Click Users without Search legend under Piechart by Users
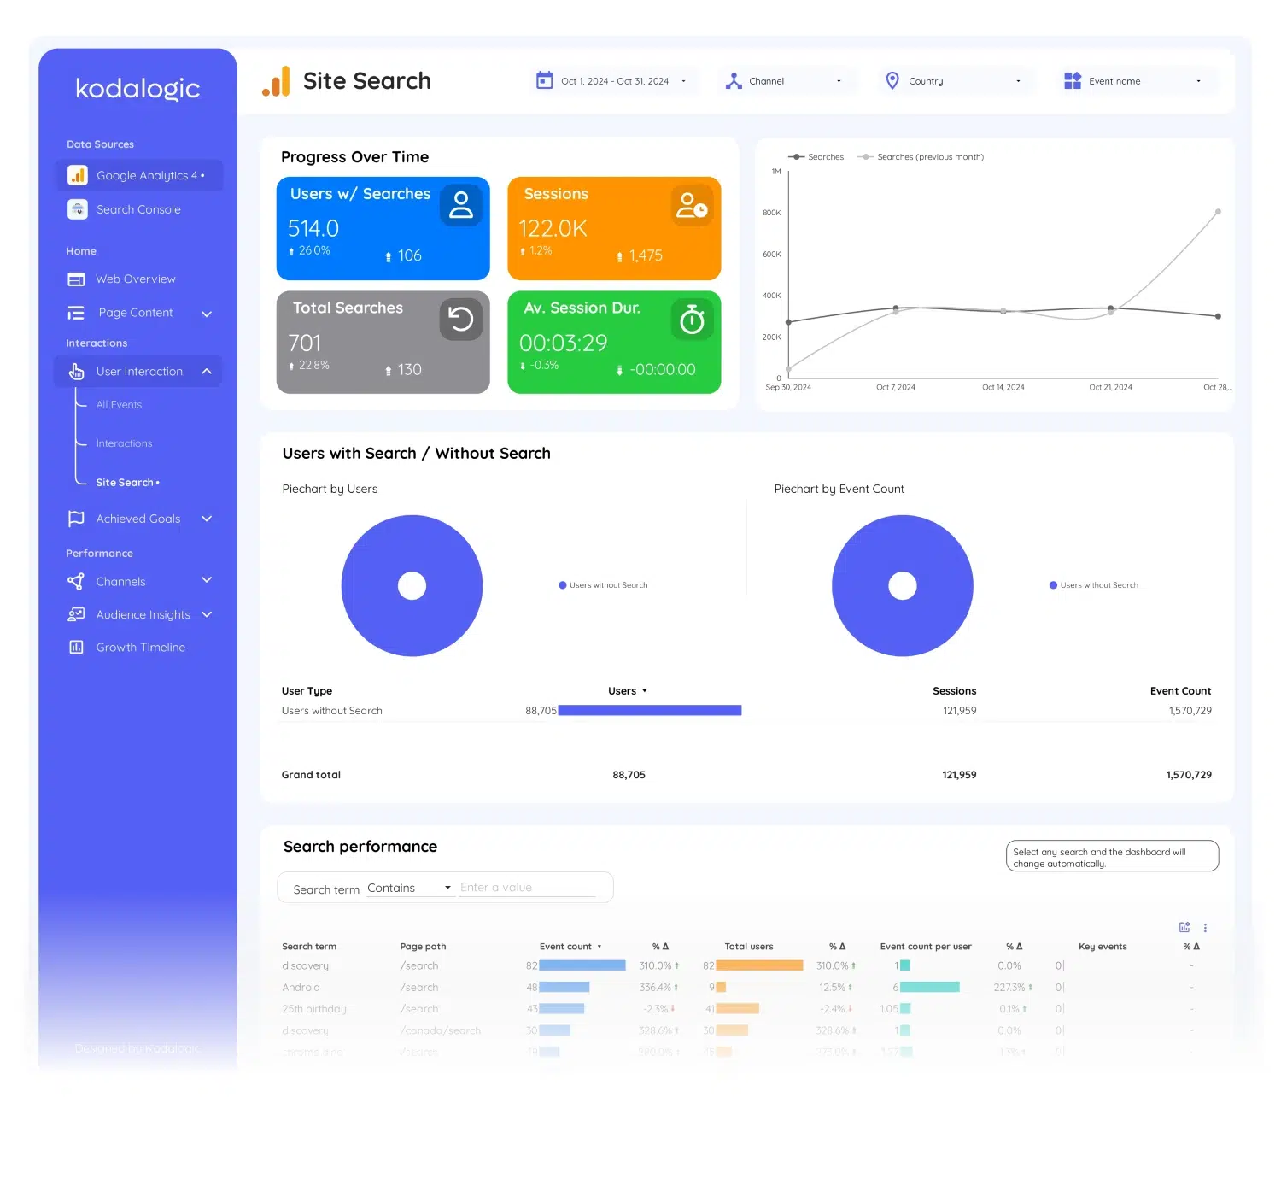1281x1197 pixels. [603, 585]
